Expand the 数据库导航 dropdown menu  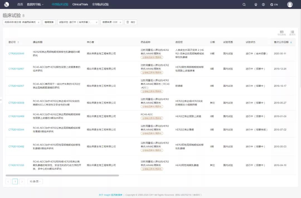pyautogui.click(x=35, y=4)
